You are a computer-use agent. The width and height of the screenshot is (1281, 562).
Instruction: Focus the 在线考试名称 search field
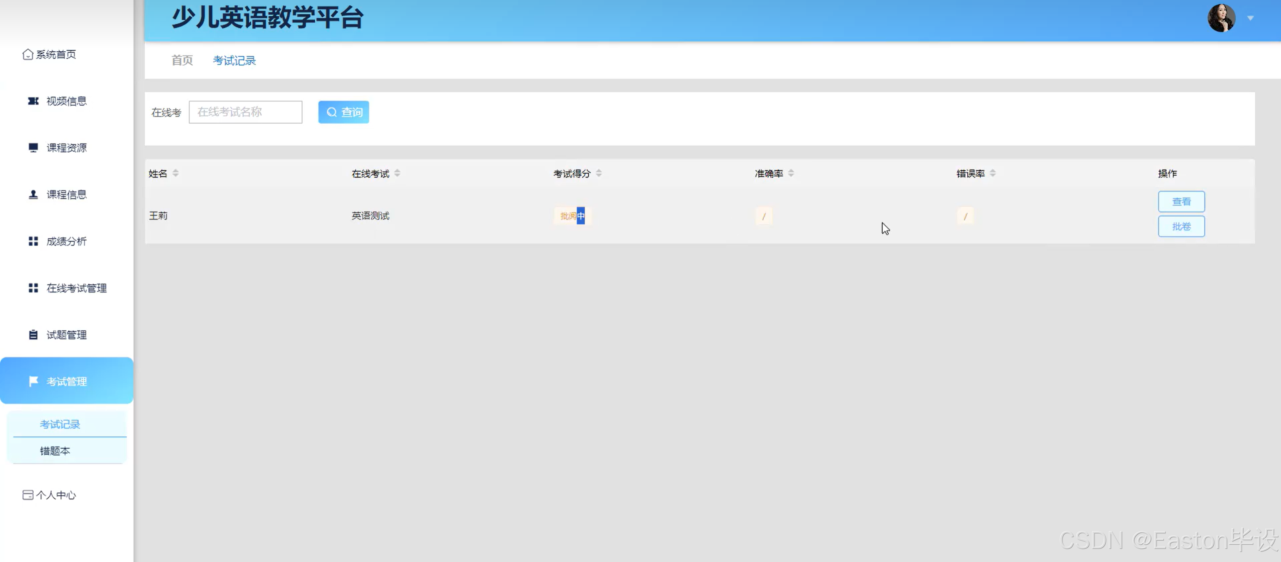pyautogui.click(x=246, y=112)
